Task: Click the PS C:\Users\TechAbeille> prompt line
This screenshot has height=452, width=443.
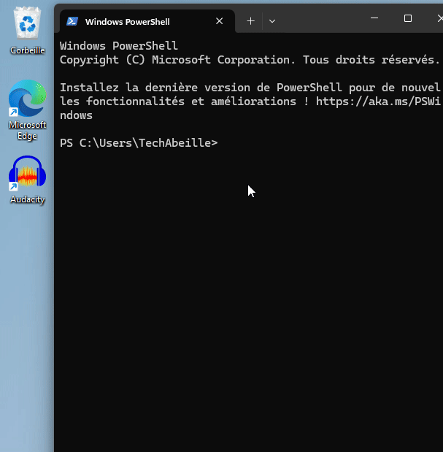Action: (x=139, y=143)
